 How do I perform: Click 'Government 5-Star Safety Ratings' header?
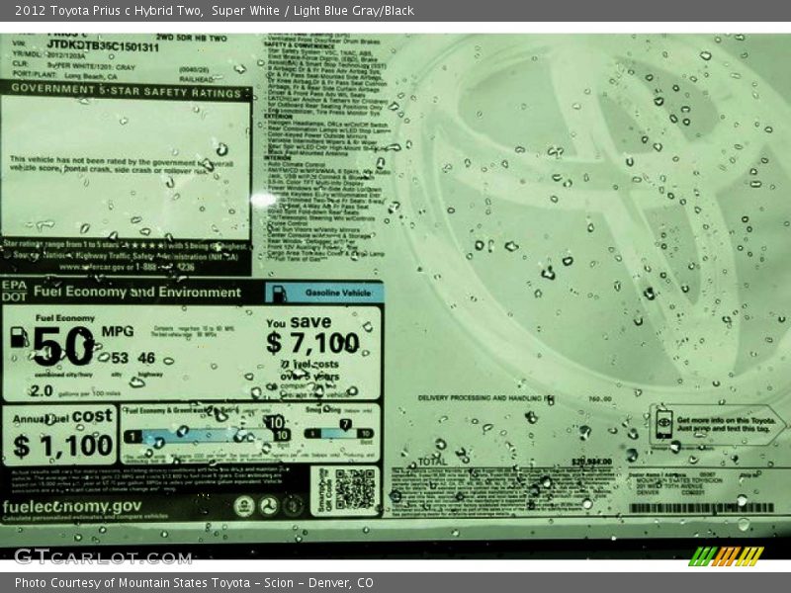click(127, 90)
